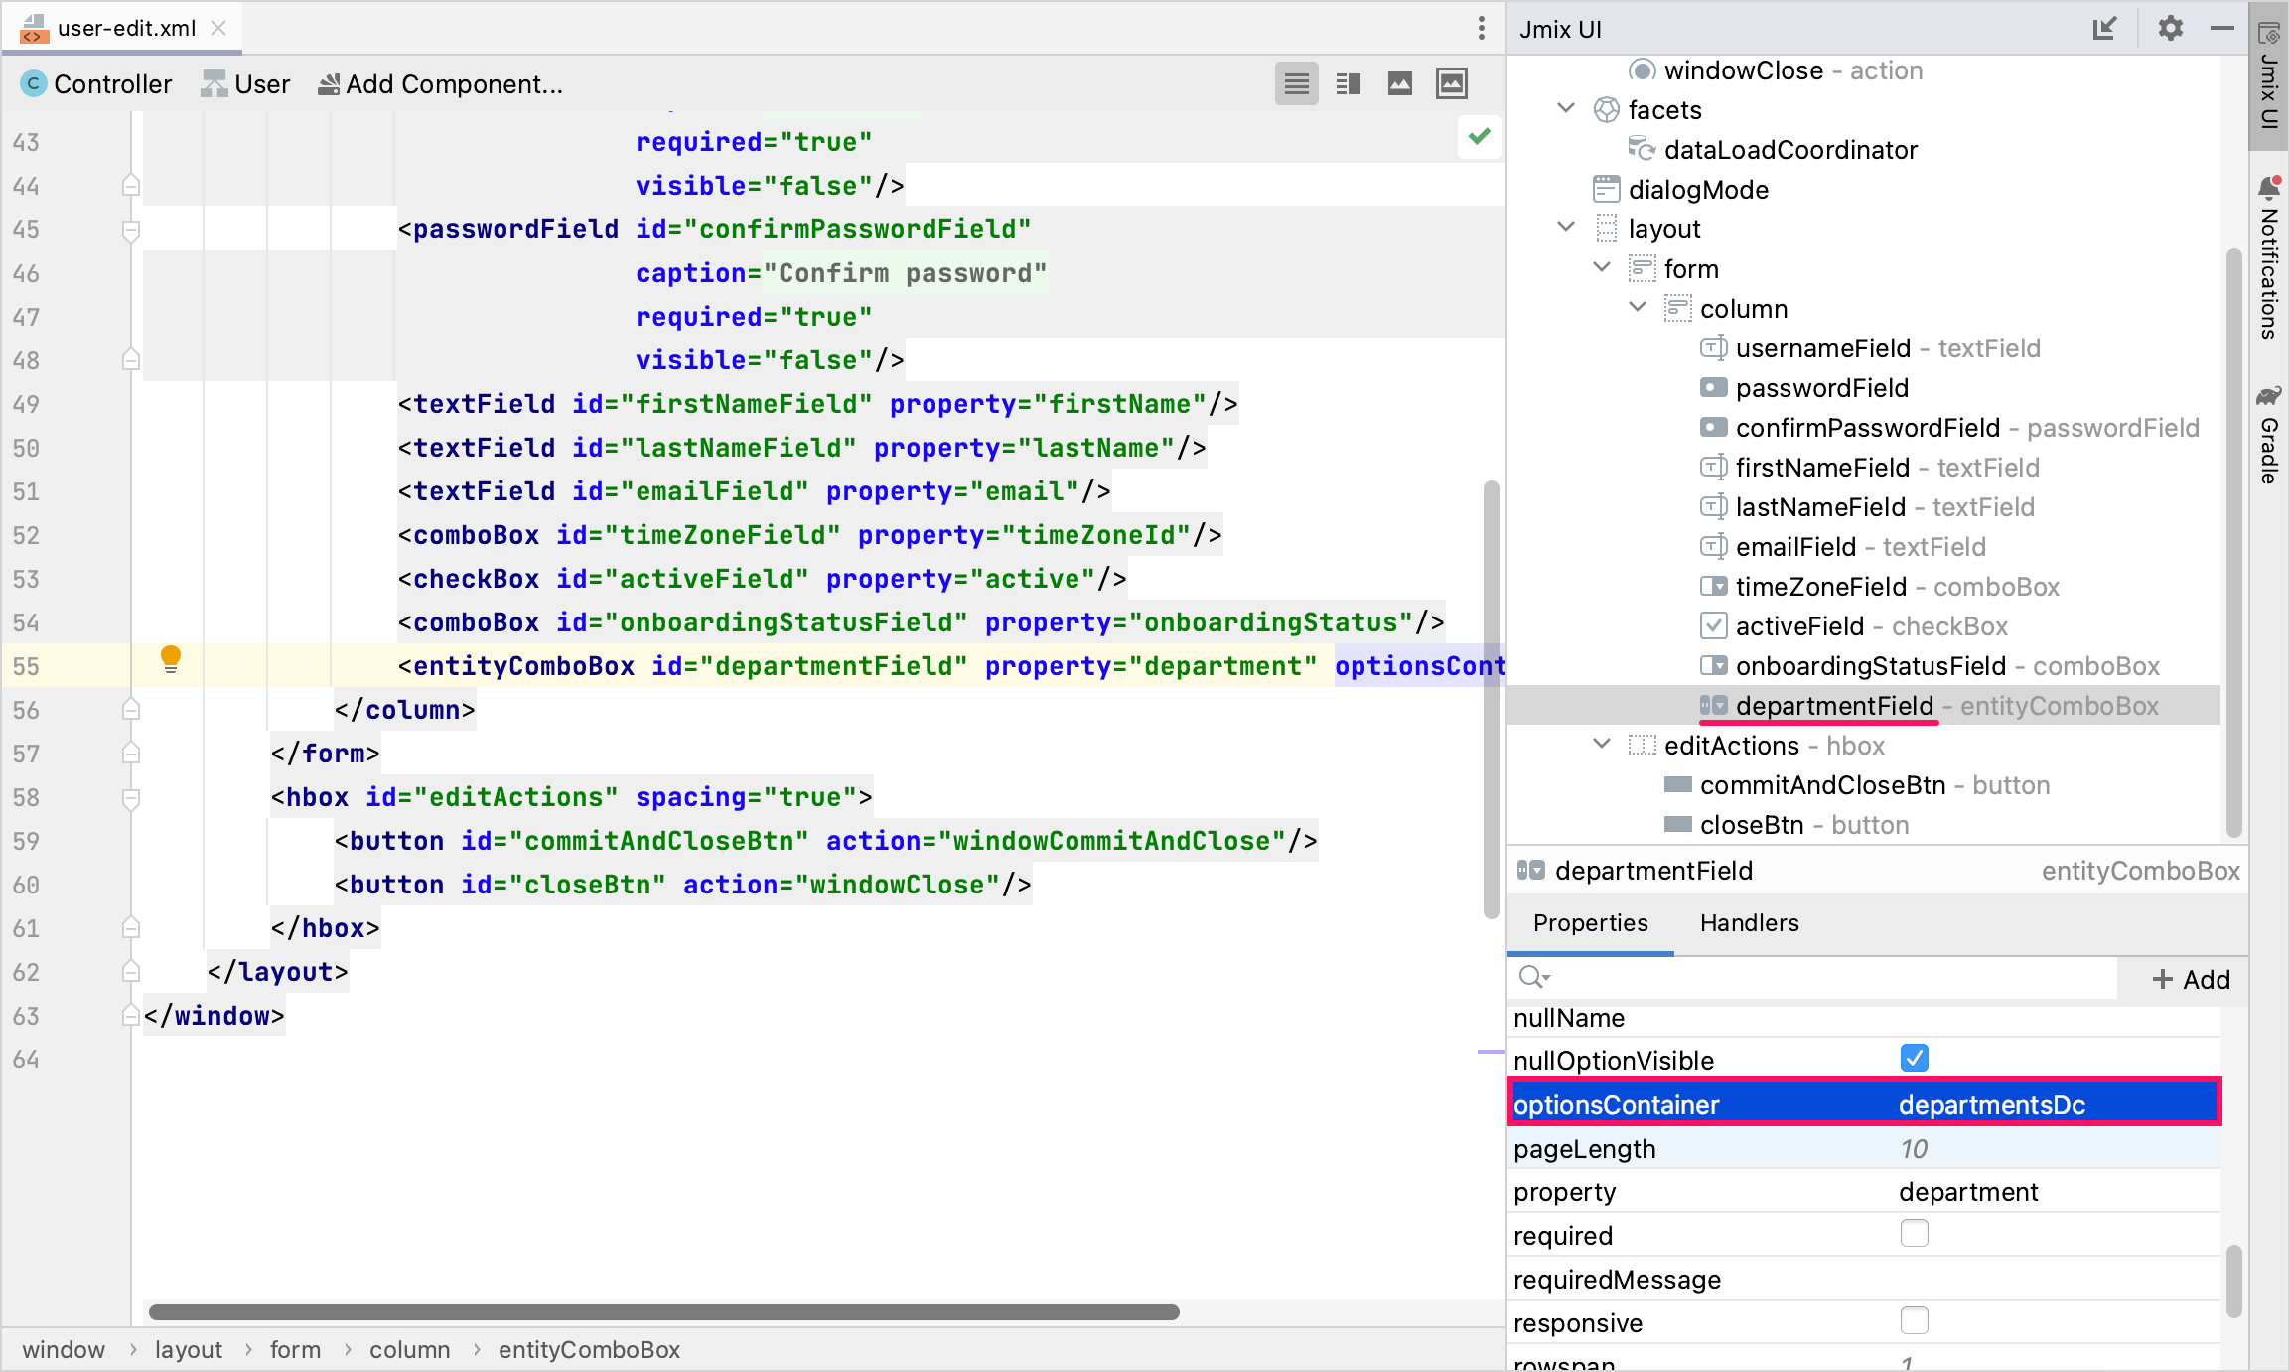Toggle the required property checkbox
This screenshot has width=2290, height=1372.
pos(1914,1233)
